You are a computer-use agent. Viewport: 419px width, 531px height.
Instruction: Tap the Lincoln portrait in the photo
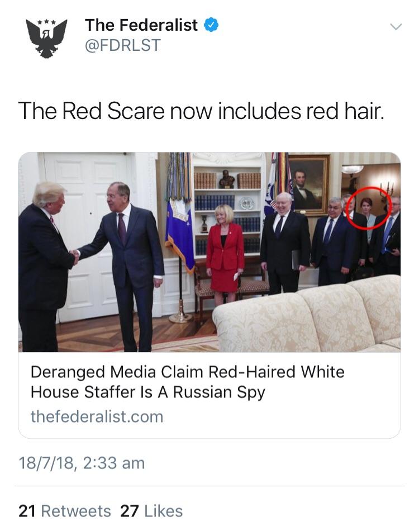point(308,184)
